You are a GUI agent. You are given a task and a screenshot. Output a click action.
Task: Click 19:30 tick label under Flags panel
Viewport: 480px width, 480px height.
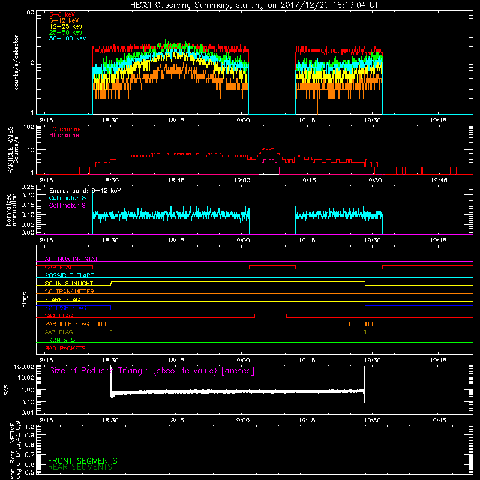tap(373, 361)
